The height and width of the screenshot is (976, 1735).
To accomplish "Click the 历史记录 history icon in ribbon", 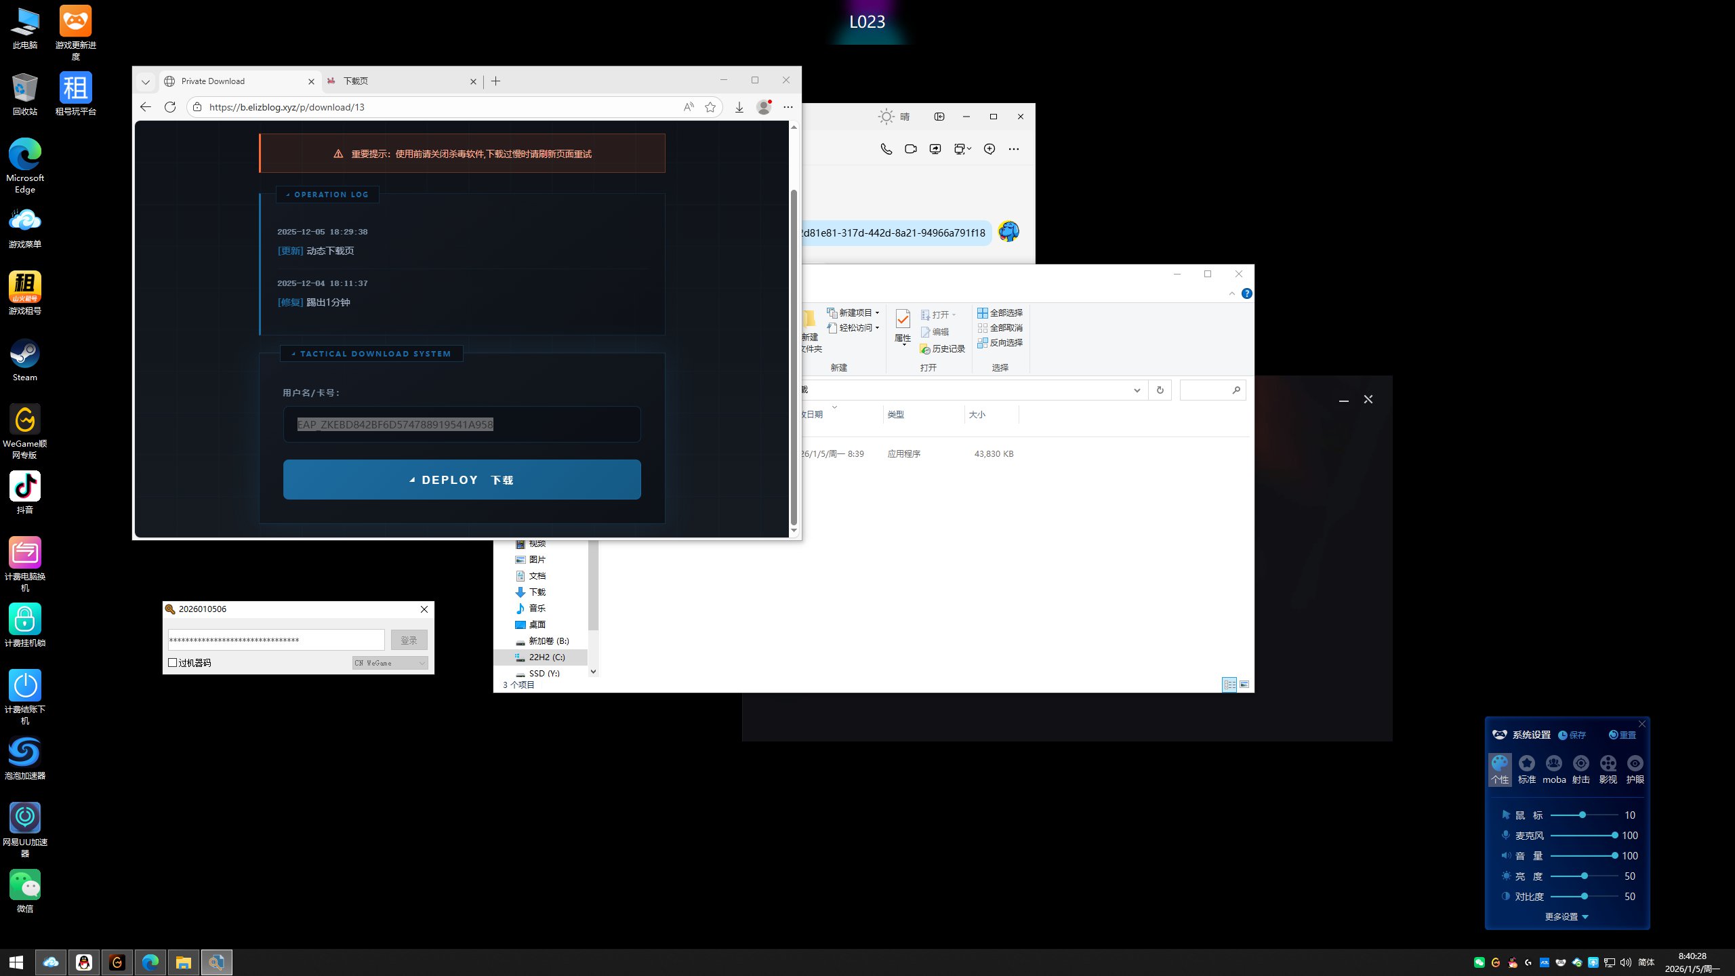I will pos(942,349).
